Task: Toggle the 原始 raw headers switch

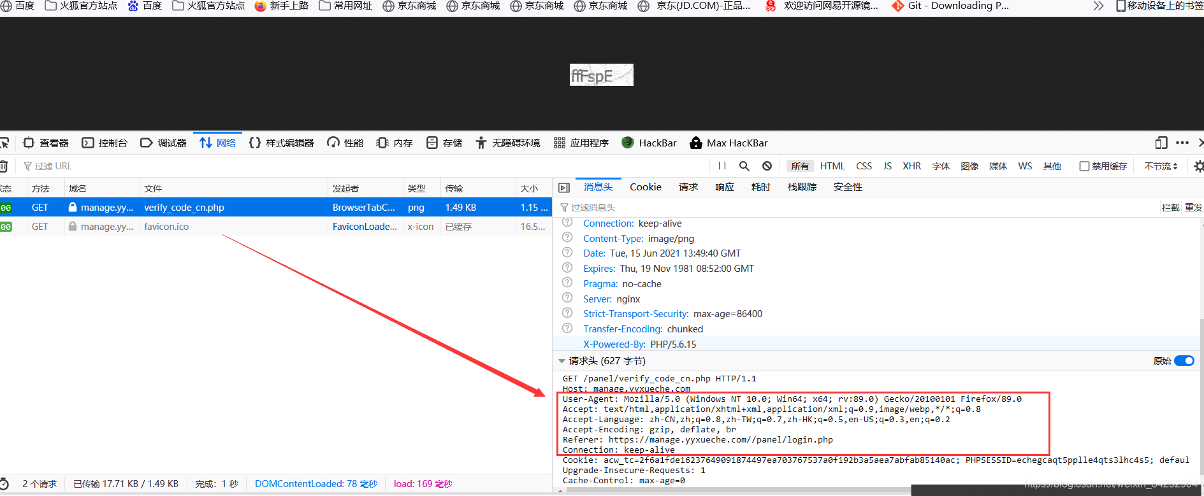Action: [x=1184, y=361]
